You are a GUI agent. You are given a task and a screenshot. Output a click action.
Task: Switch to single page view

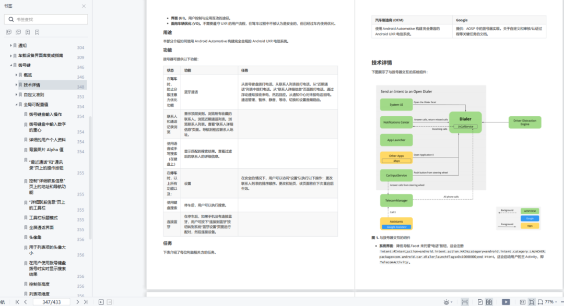pos(480,302)
